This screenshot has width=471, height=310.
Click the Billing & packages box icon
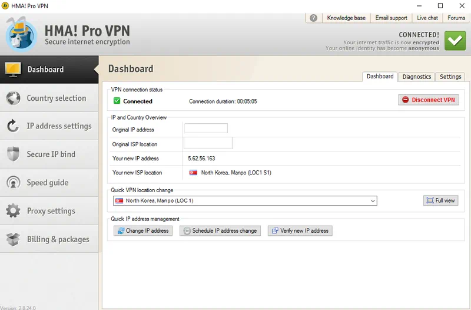tap(13, 239)
